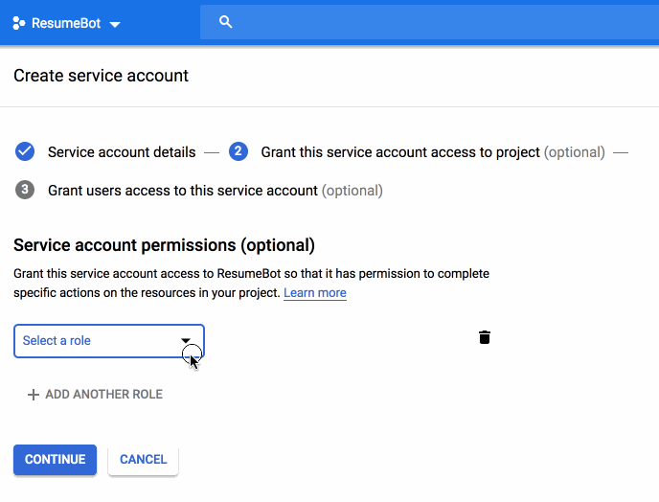The height and width of the screenshot is (502, 659).
Task: Go to Service account details step
Action: 122,152
